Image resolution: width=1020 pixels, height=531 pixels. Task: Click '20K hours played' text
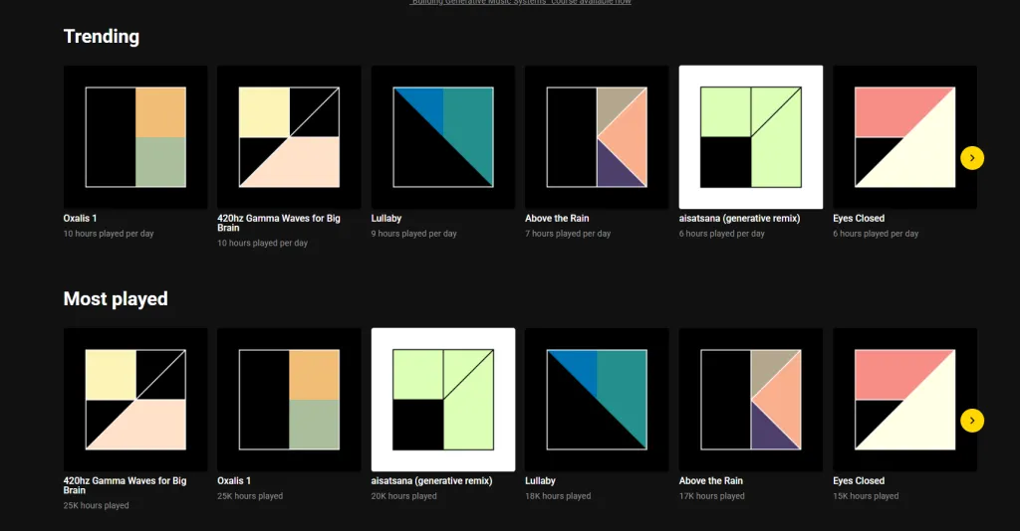404,496
